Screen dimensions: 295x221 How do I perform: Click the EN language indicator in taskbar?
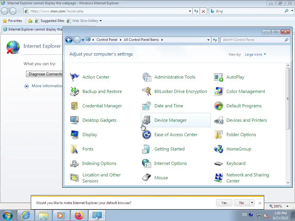(244, 215)
